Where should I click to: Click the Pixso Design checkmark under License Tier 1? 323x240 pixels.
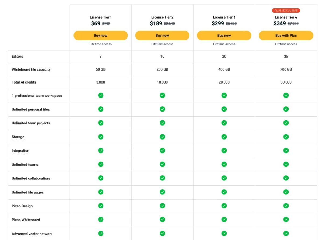coord(100,206)
